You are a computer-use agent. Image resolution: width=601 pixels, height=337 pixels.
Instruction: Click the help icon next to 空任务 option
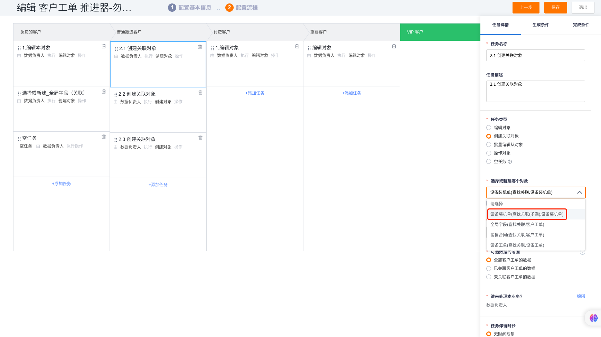510,162
